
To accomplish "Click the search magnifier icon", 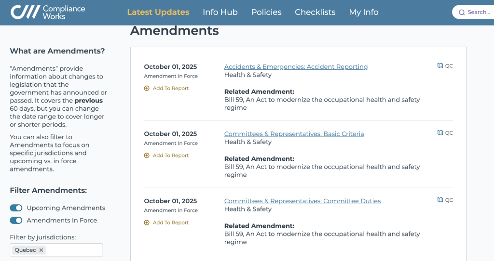I will click(x=462, y=12).
